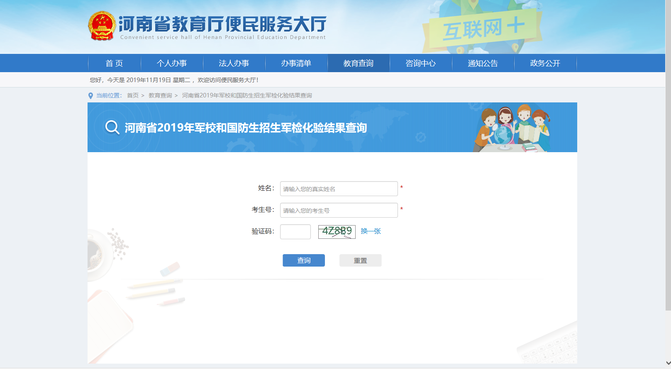Viewport: 671px width, 369px height.
Task: Open the 政务公开 menu item
Action: click(545, 63)
